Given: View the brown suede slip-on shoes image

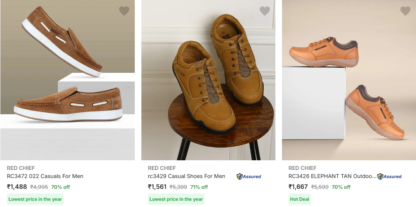Looking at the screenshot, I should click(x=67, y=80).
